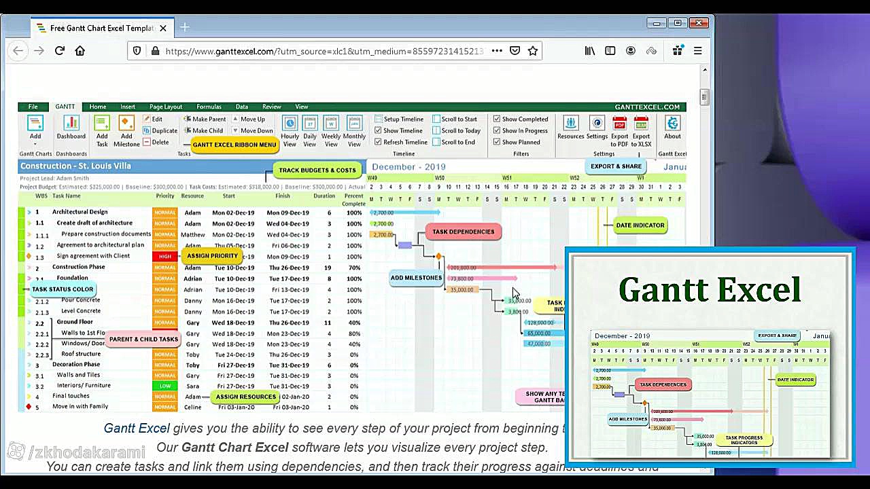Image resolution: width=870 pixels, height=489 pixels.
Task: Click the 'Move in with Family' task name
Action: [x=80, y=407]
